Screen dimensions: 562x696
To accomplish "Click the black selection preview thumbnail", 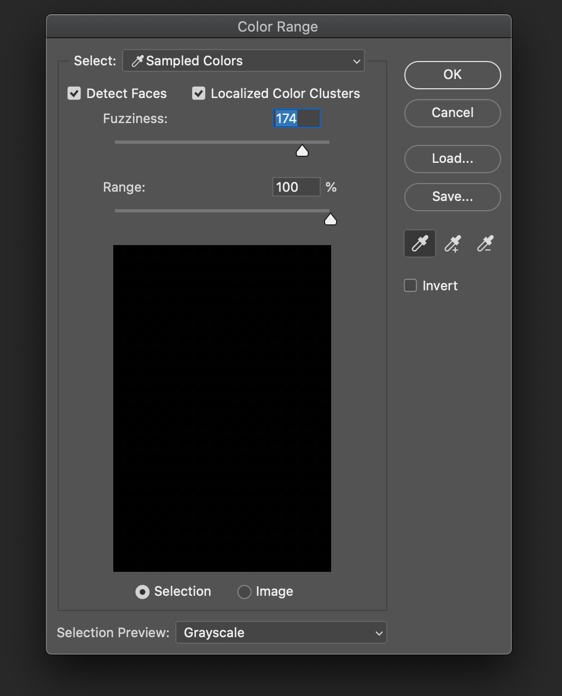I will (x=222, y=407).
